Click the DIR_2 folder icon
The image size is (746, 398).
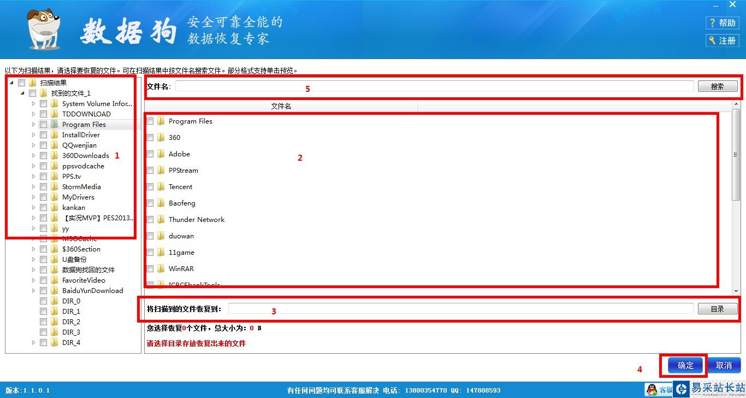tap(54, 322)
